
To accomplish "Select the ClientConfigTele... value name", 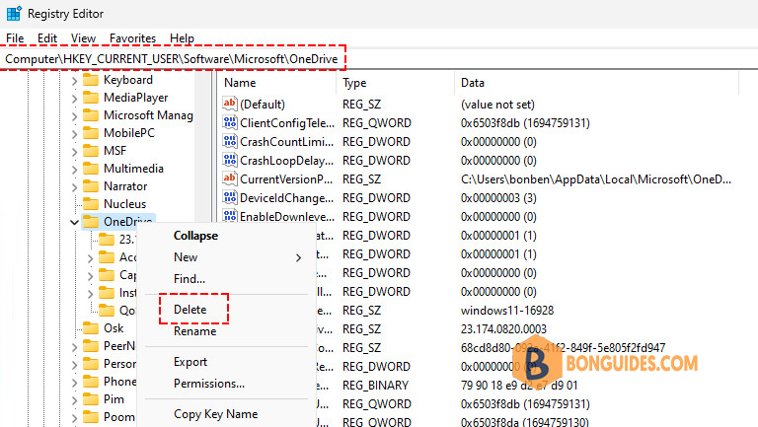I will (287, 123).
